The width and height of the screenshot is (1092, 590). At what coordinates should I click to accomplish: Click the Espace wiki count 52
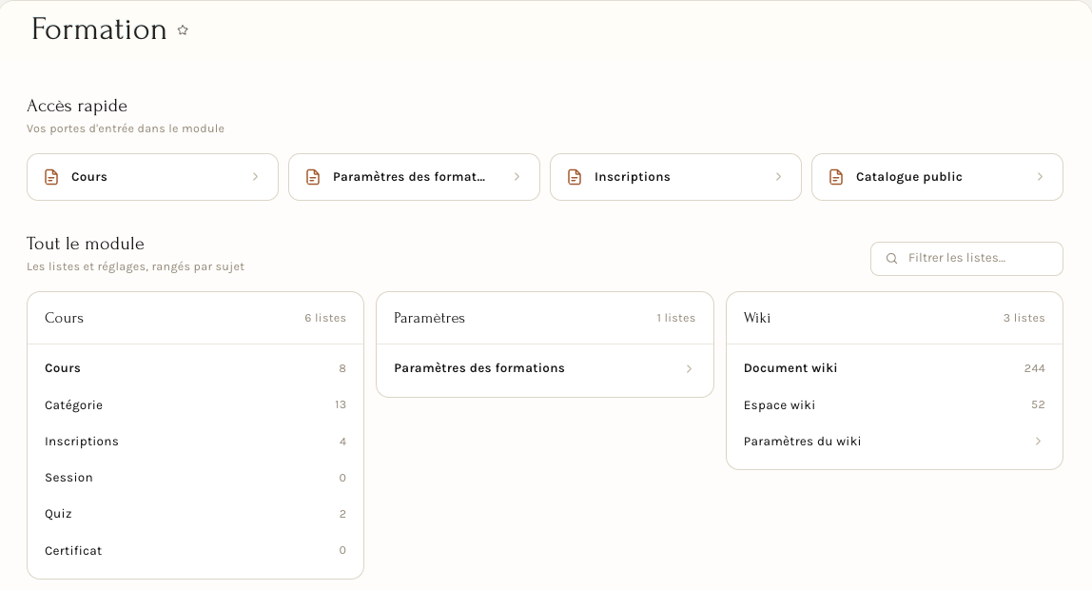1038,404
